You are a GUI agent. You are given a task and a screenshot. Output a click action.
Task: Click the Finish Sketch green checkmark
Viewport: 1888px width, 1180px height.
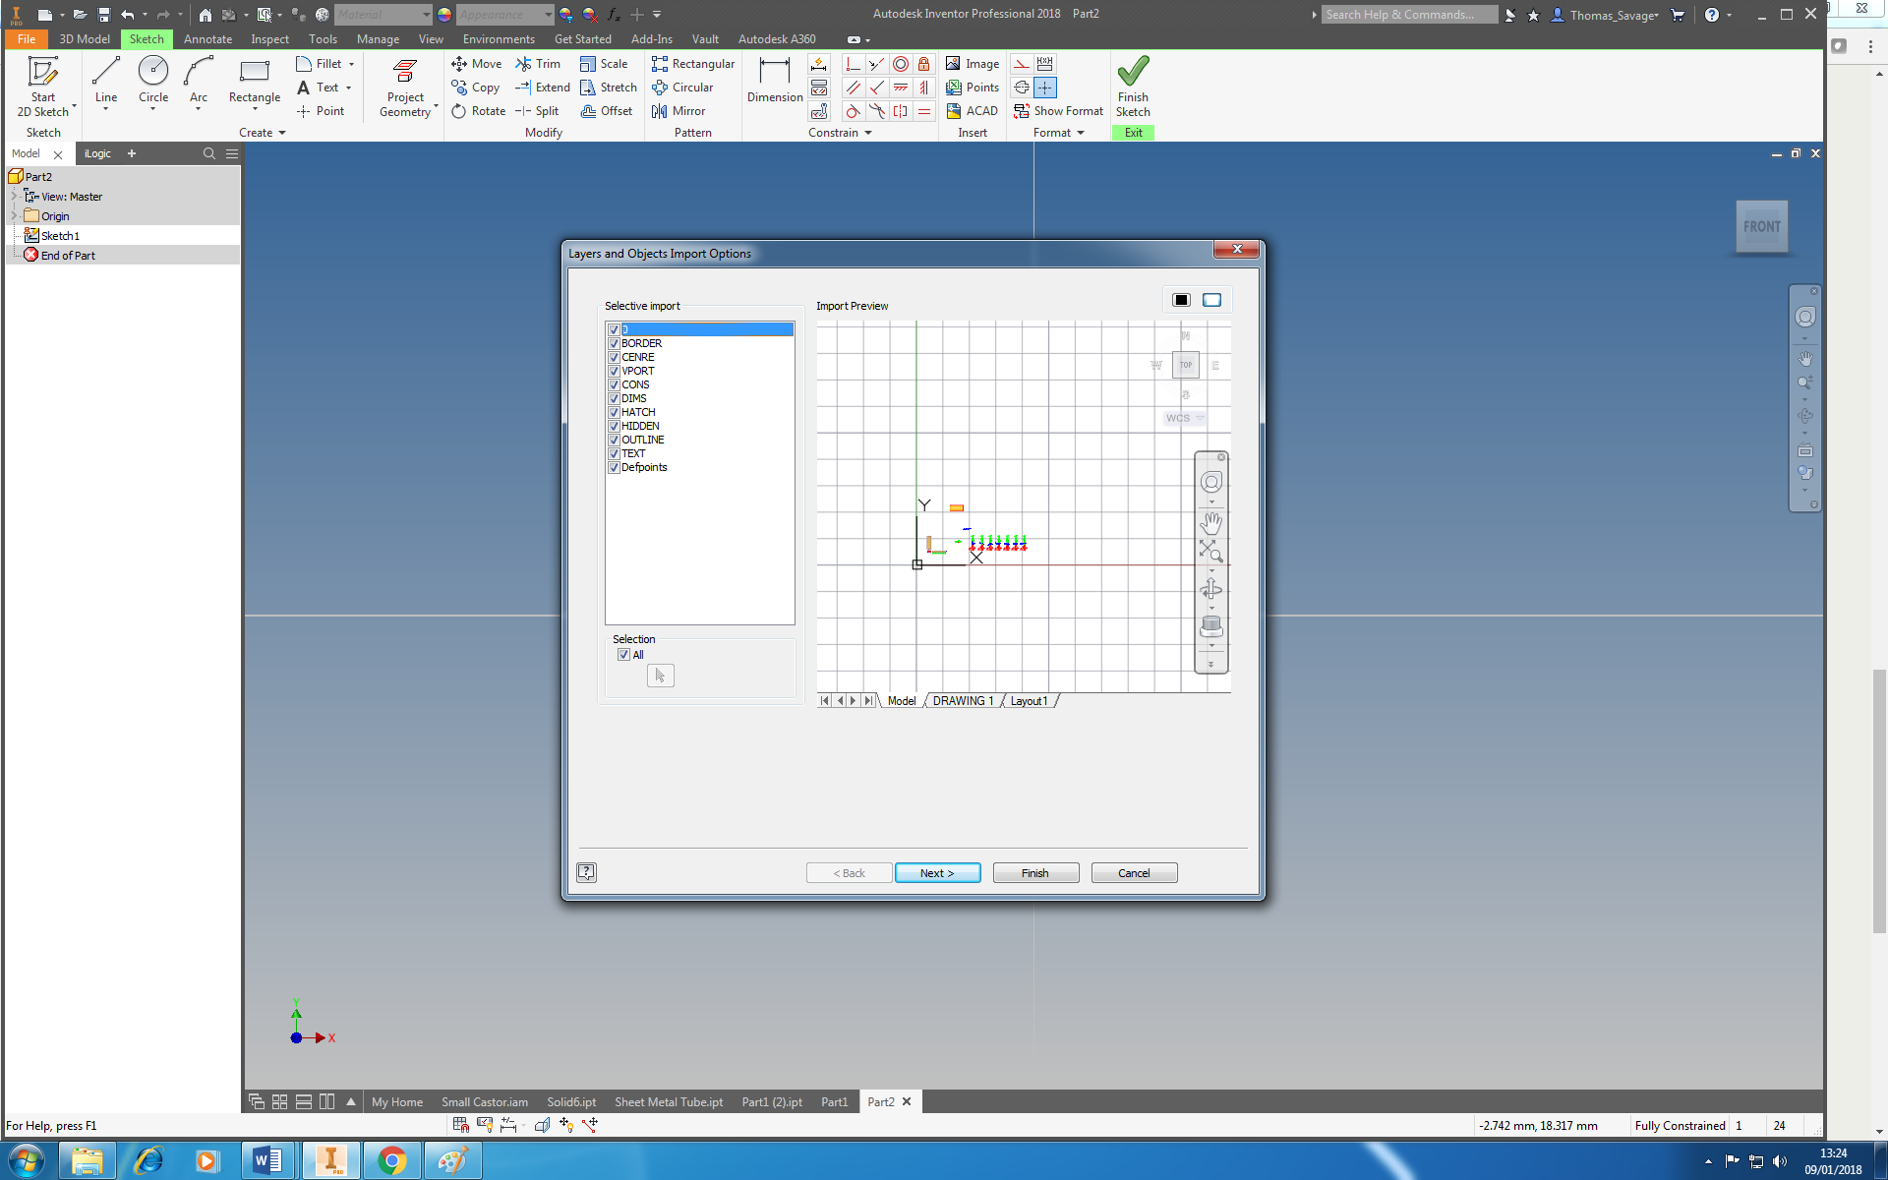tap(1133, 74)
